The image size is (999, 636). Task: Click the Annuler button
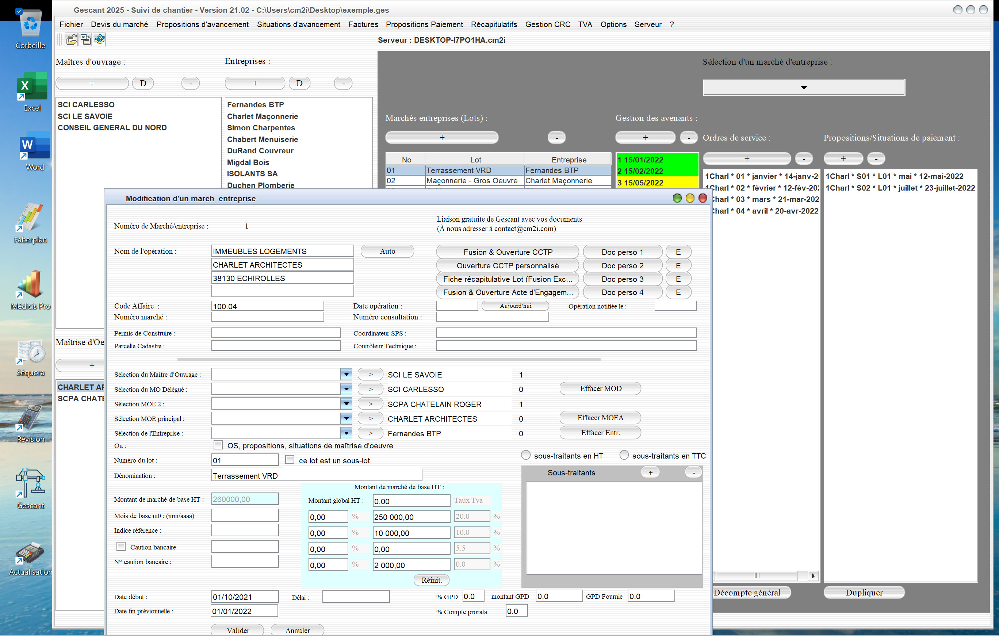click(298, 630)
